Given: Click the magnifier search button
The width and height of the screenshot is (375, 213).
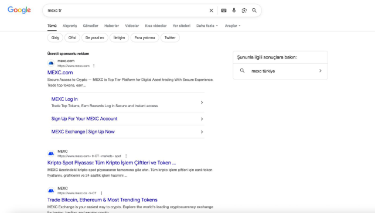Looking at the screenshot, I should coord(254,11).
